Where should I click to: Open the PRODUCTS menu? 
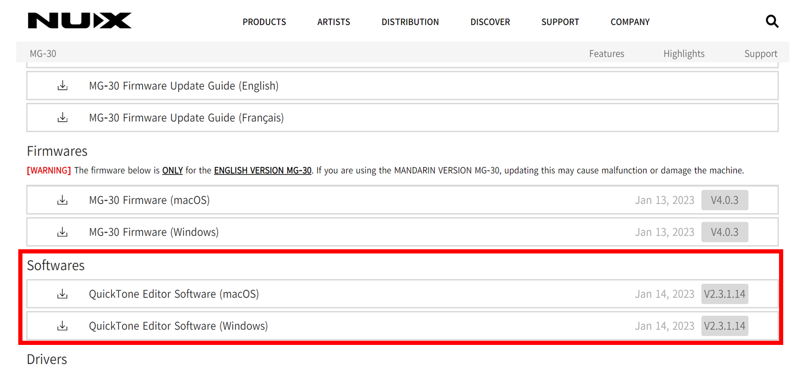(x=264, y=22)
